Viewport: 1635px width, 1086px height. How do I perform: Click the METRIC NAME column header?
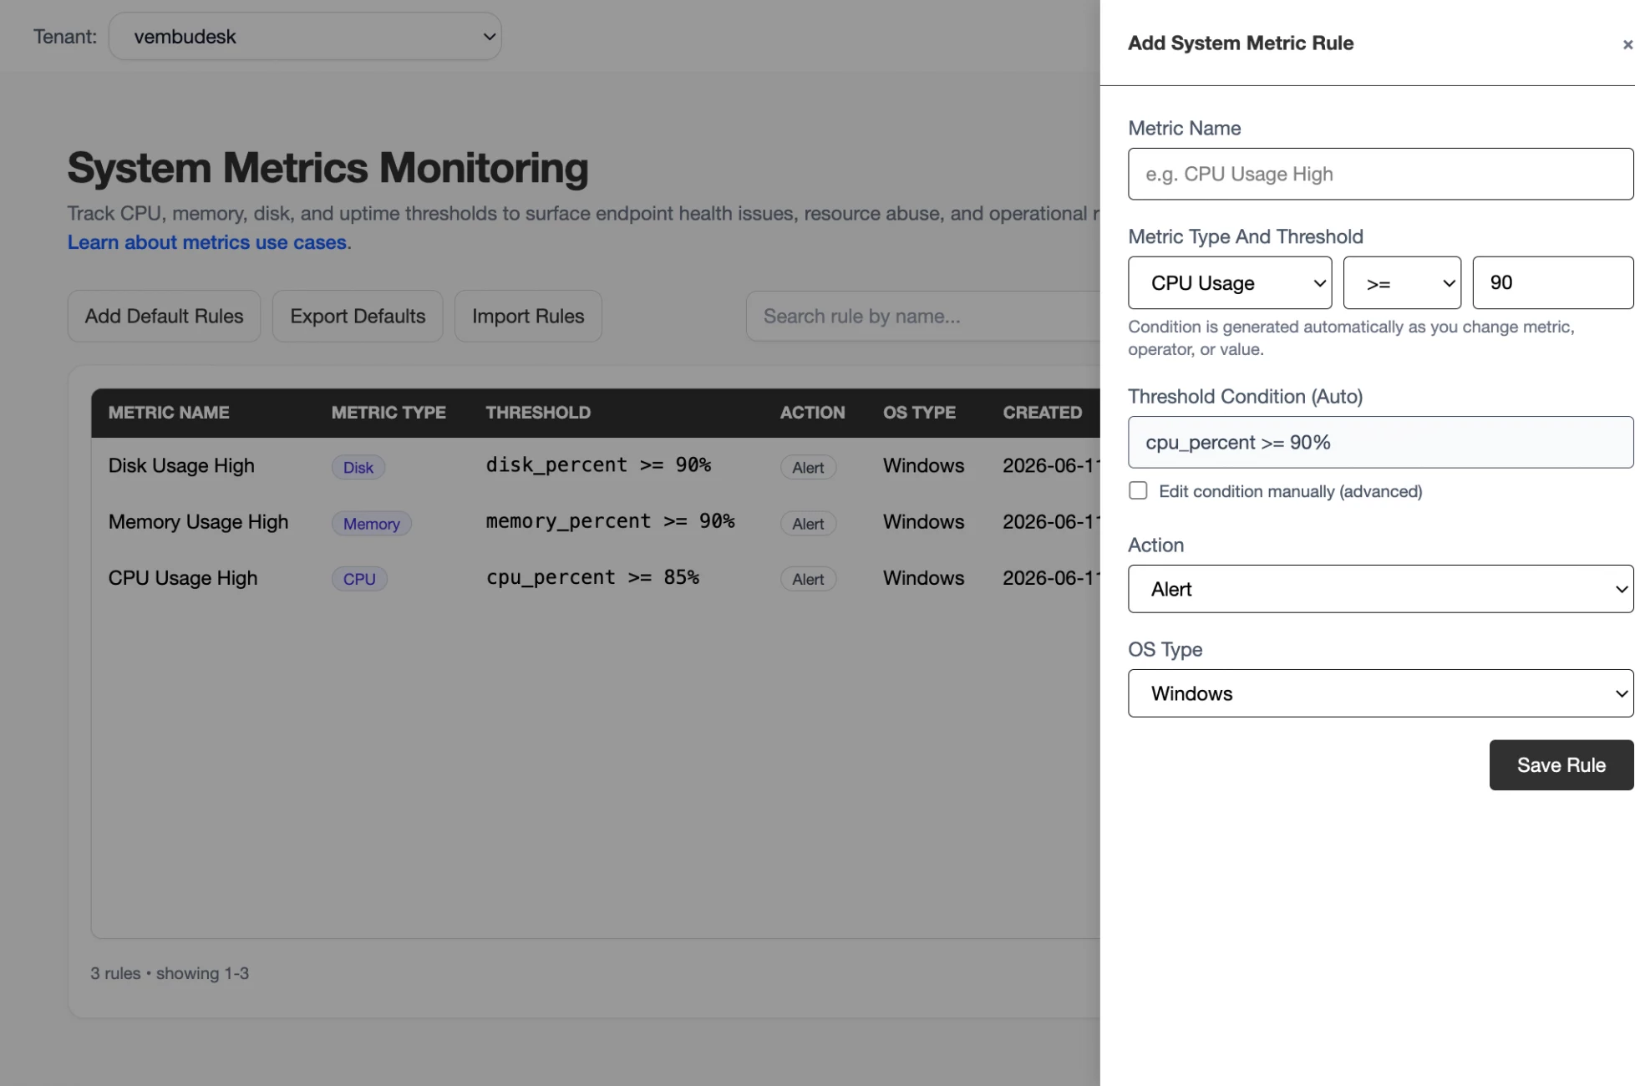pyautogui.click(x=169, y=413)
